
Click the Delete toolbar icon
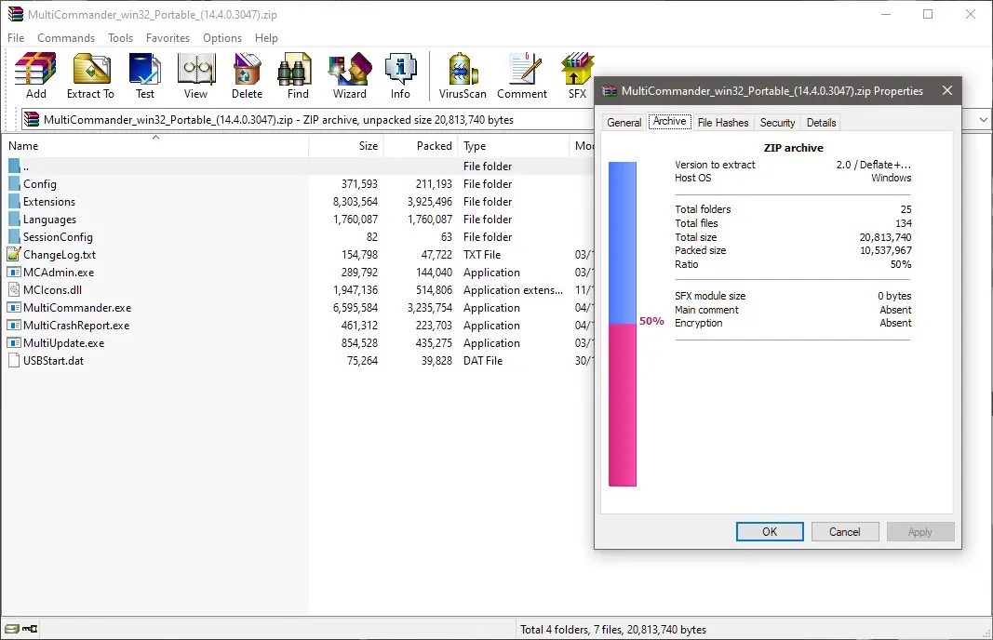247,69
